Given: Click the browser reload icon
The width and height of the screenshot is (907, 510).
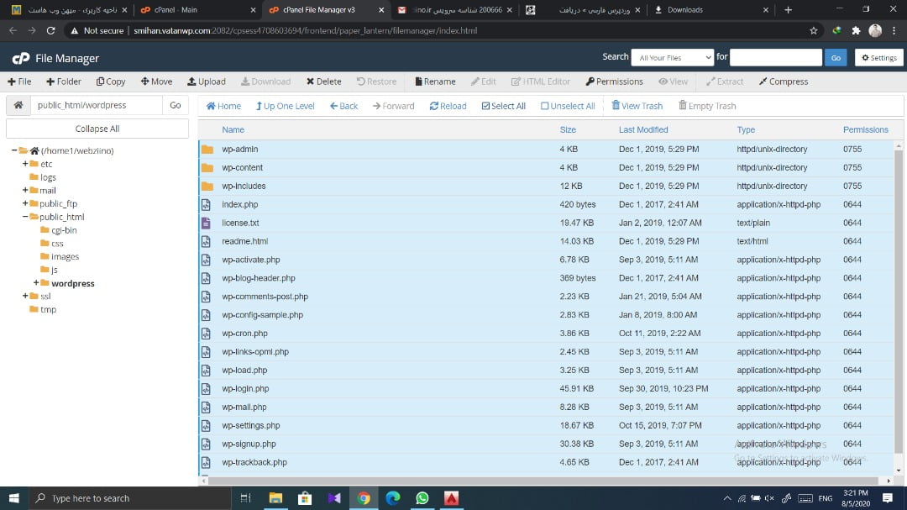Looking at the screenshot, I should 51,31.
